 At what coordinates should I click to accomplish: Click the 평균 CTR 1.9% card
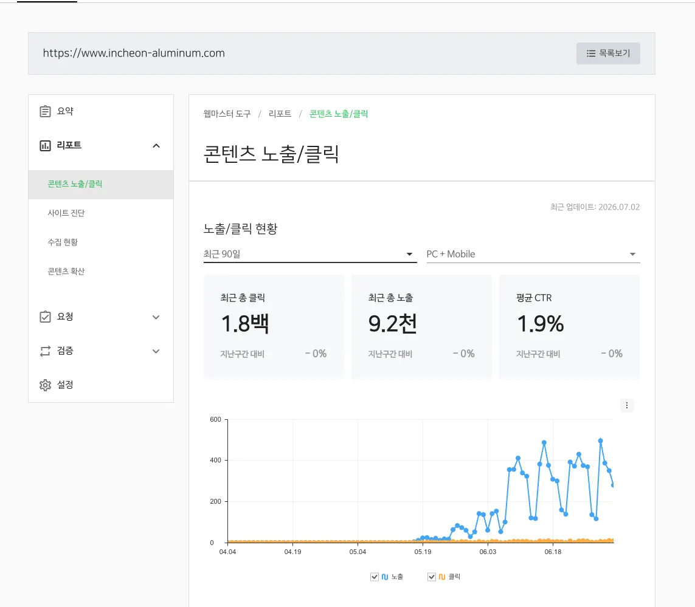click(x=570, y=326)
